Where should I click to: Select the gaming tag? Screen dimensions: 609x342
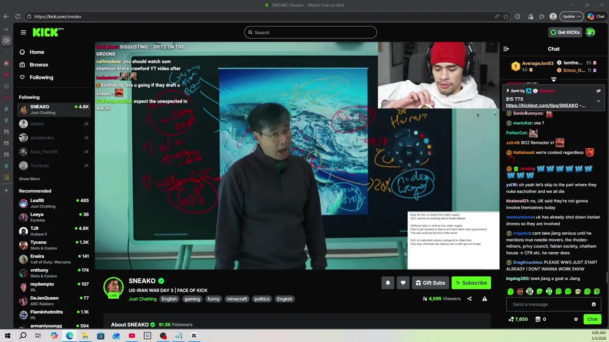pos(192,299)
